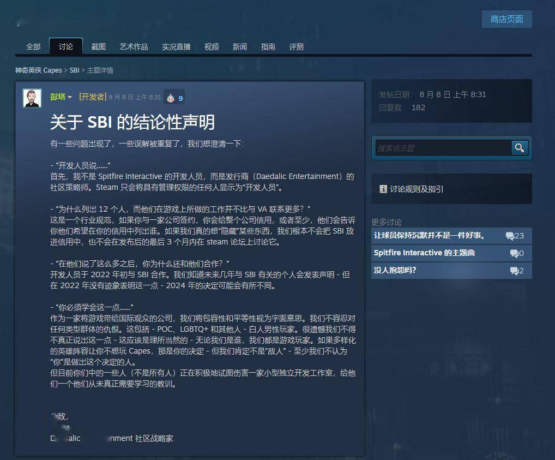The width and height of the screenshot is (555, 460).
Task: Click the 主题详情 breadcrumb text
Action: (x=100, y=70)
